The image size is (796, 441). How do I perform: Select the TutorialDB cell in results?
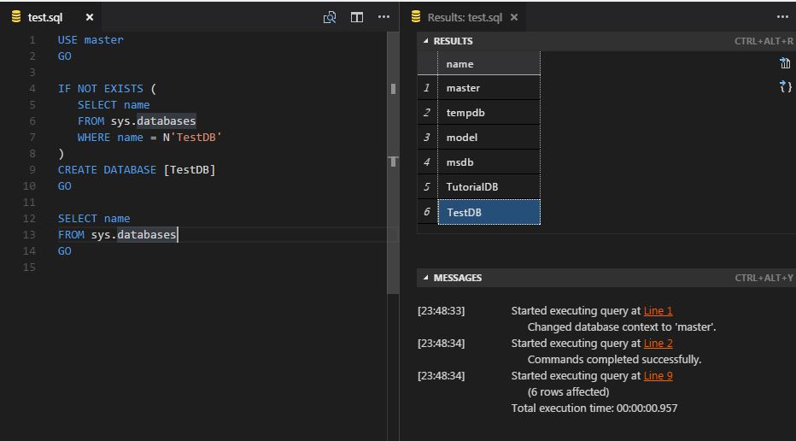[489, 187]
